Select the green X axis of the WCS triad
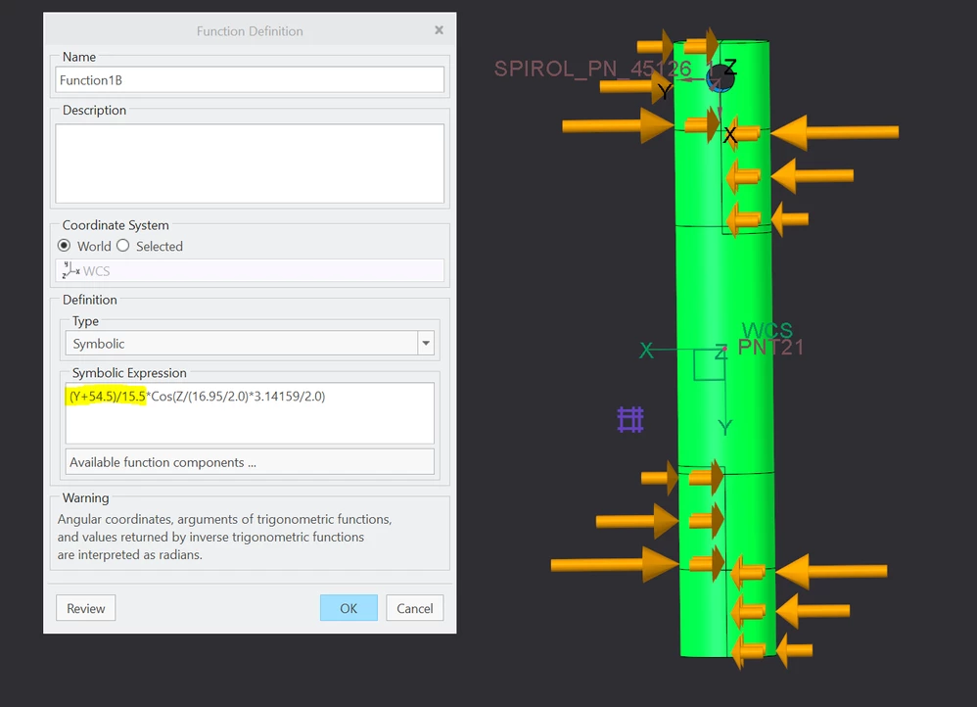This screenshot has width=977, height=707. [x=648, y=350]
